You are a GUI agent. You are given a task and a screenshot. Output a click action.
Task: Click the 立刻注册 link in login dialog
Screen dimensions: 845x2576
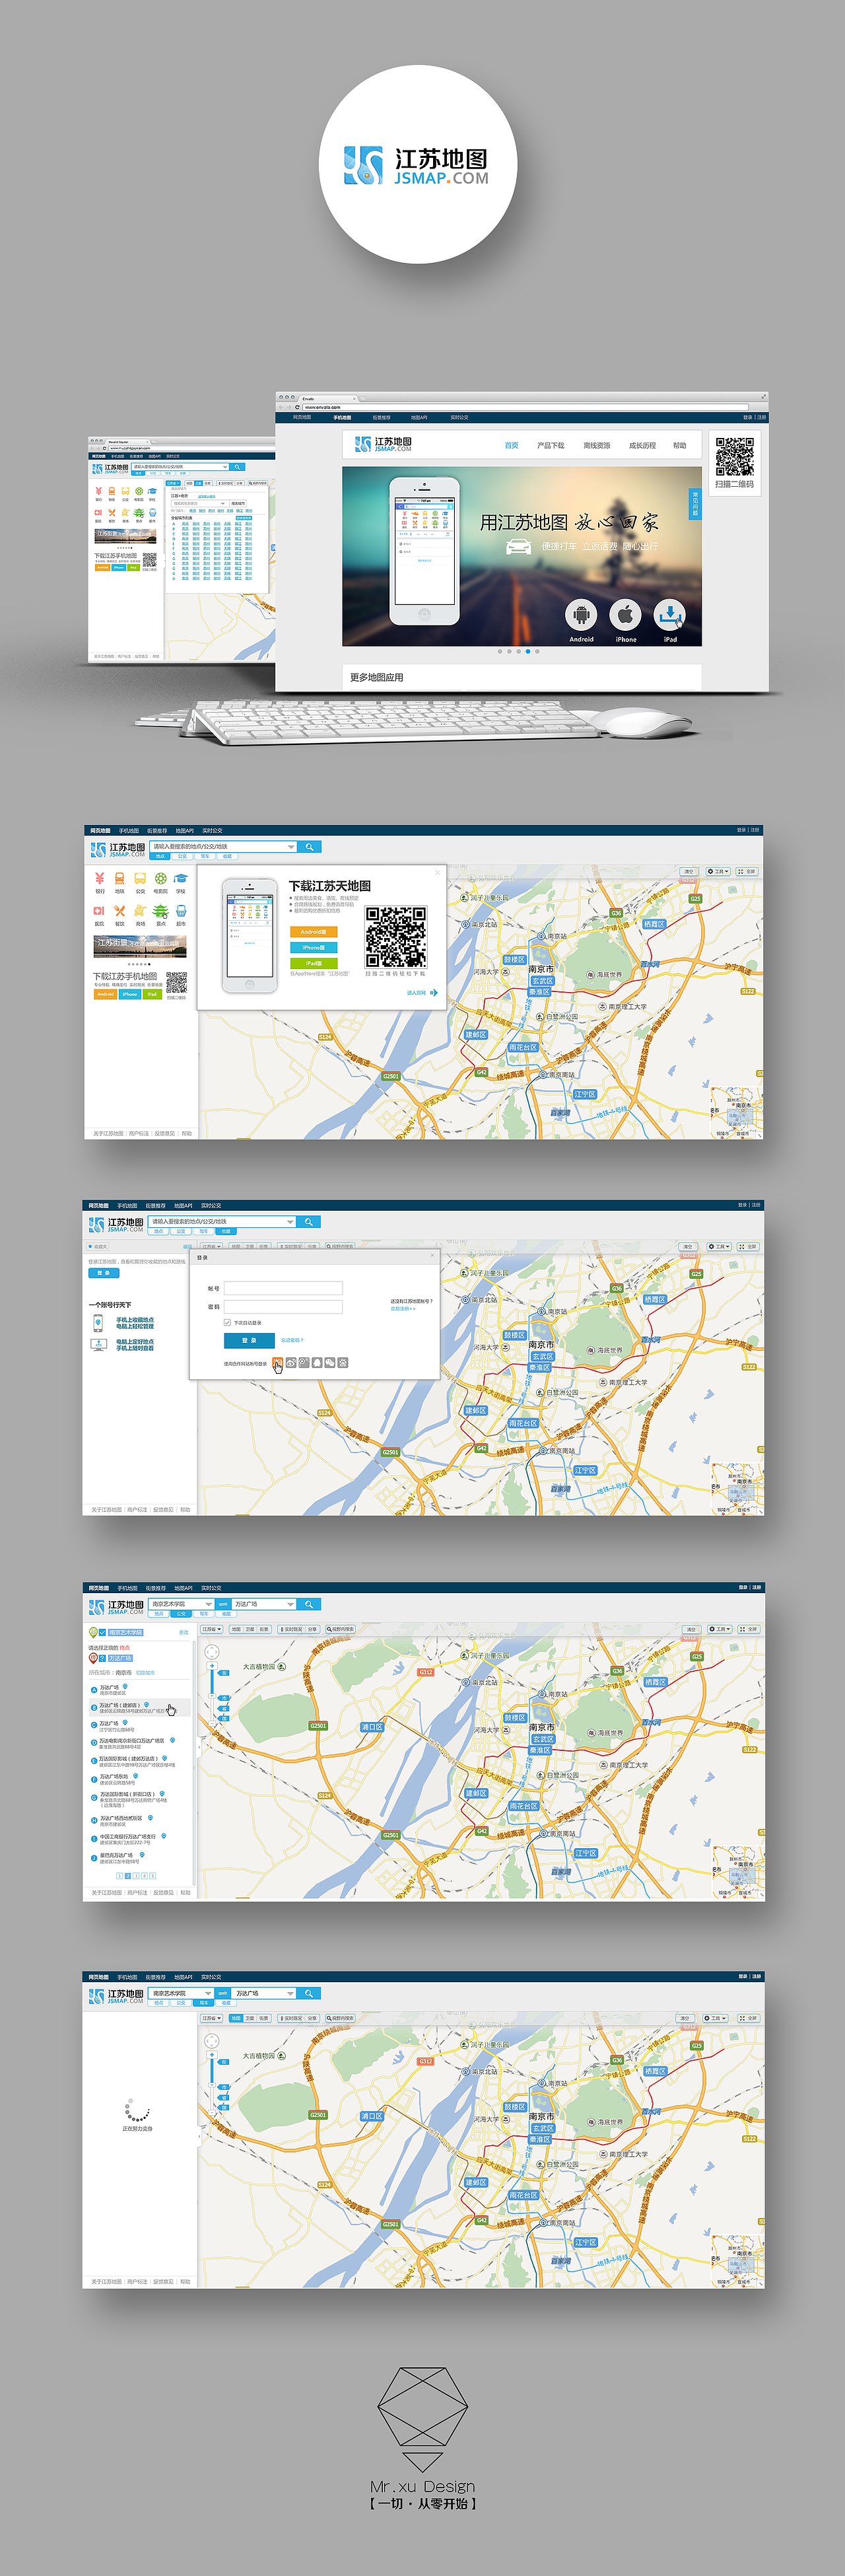coord(402,1308)
